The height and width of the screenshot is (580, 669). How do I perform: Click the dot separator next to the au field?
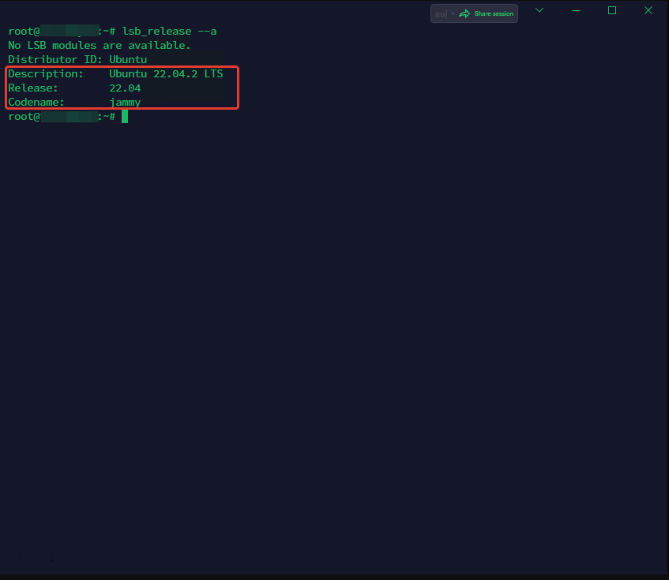(x=452, y=13)
